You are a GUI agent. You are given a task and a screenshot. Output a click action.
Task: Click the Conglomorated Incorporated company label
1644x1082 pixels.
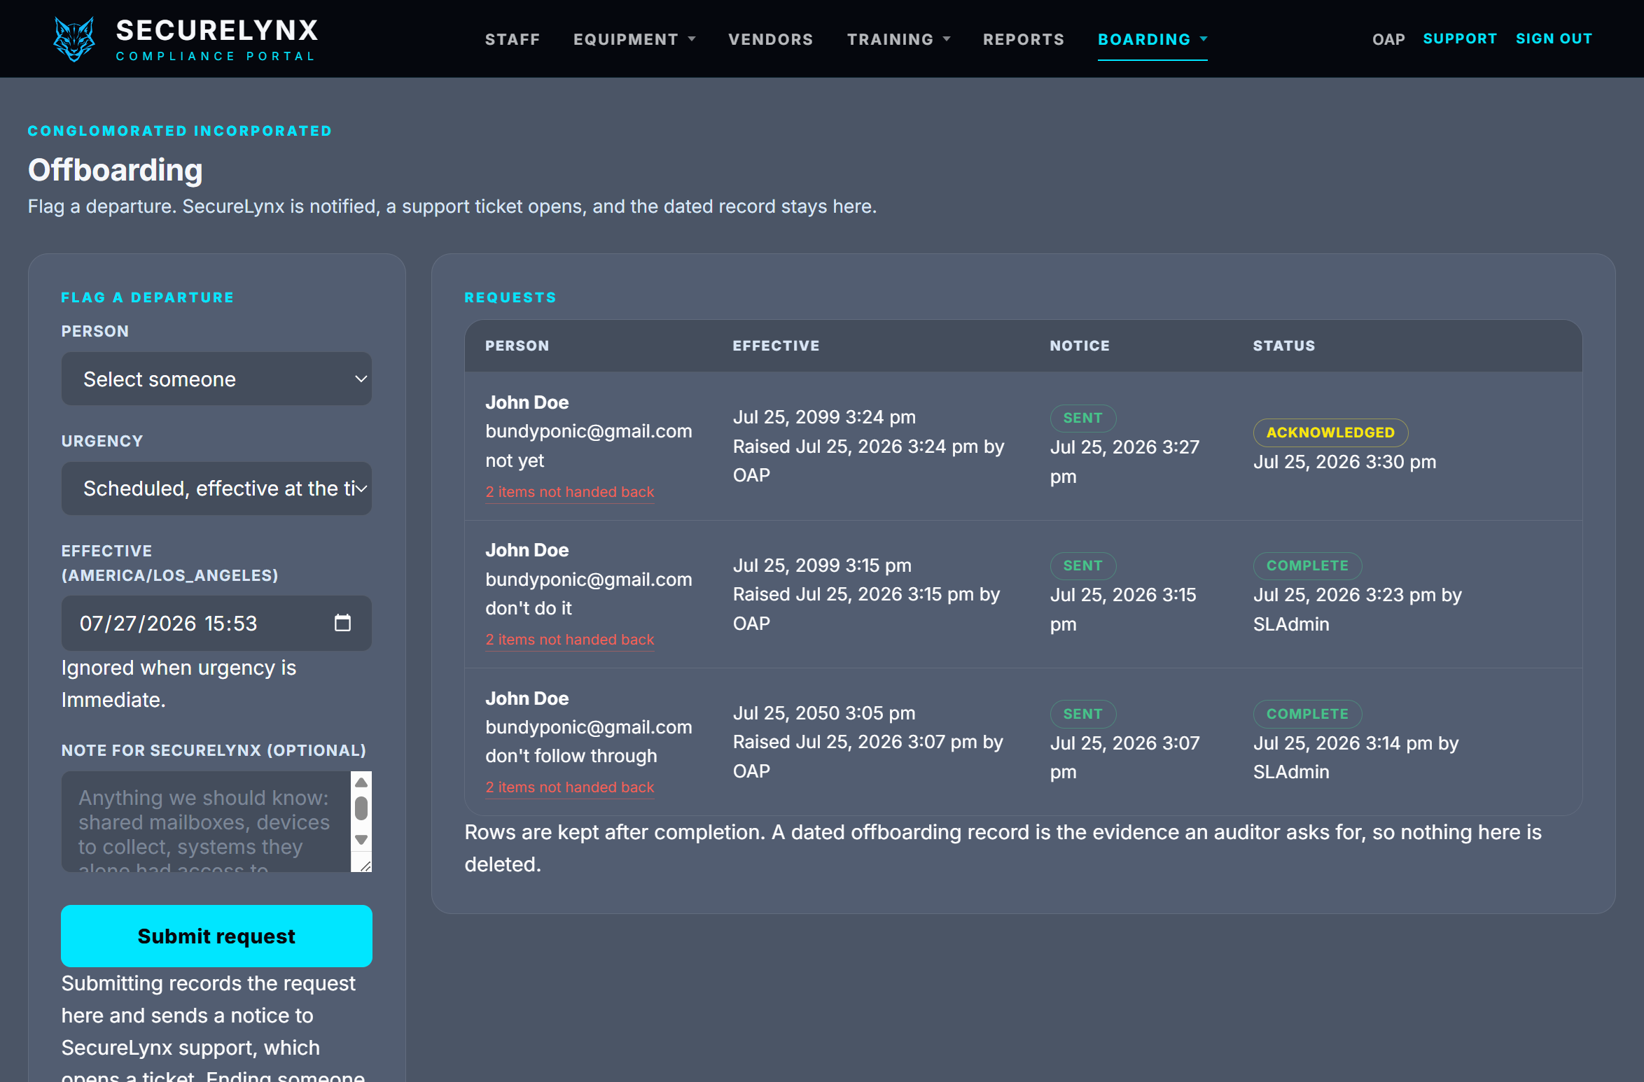[x=180, y=131]
